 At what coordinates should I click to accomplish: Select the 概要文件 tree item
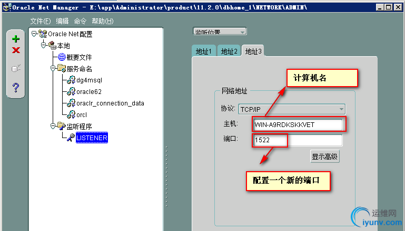(x=80, y=57)
